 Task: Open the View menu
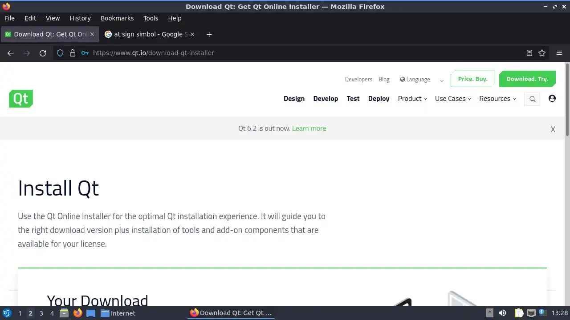(53, 18)
